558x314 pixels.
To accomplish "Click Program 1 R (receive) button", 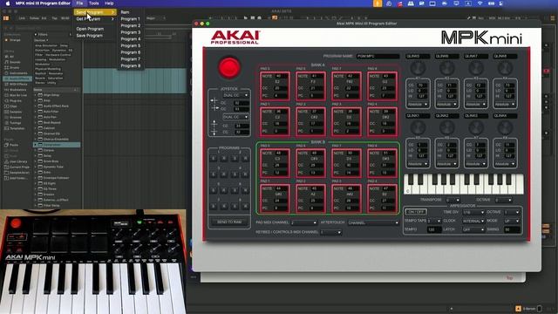I will 223,158.
